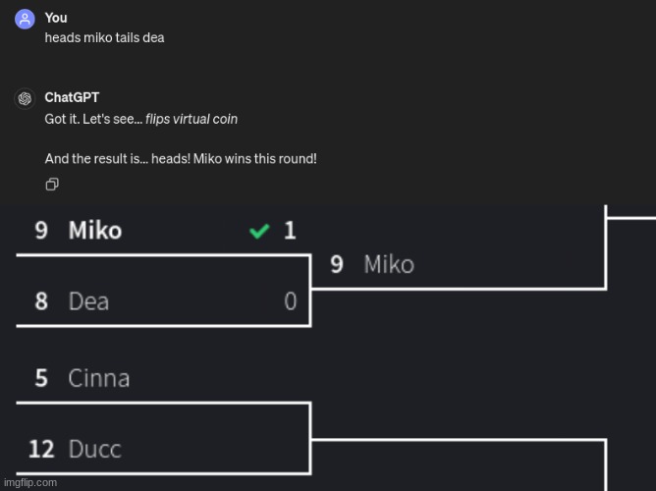Select Cinna in the bracket
This screenshot has height=491, width=656.
98,378
